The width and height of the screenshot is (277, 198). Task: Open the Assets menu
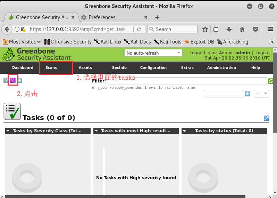coord(85,68)
